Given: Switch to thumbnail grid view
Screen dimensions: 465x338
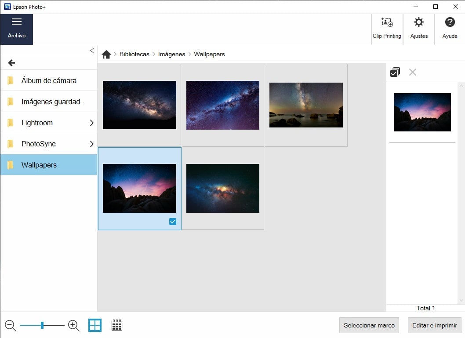Looking at the screenshot, I should point(95,325).
